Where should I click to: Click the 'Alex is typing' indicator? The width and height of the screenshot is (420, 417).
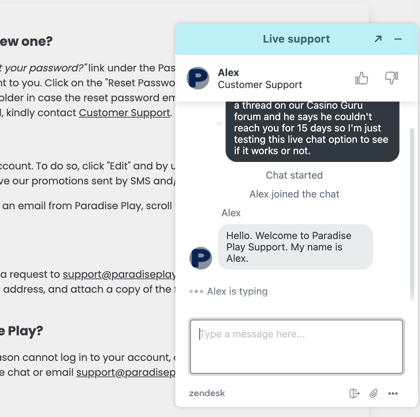[237, 292]
